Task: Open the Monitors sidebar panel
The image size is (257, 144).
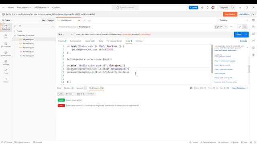Action: [6, 62]
